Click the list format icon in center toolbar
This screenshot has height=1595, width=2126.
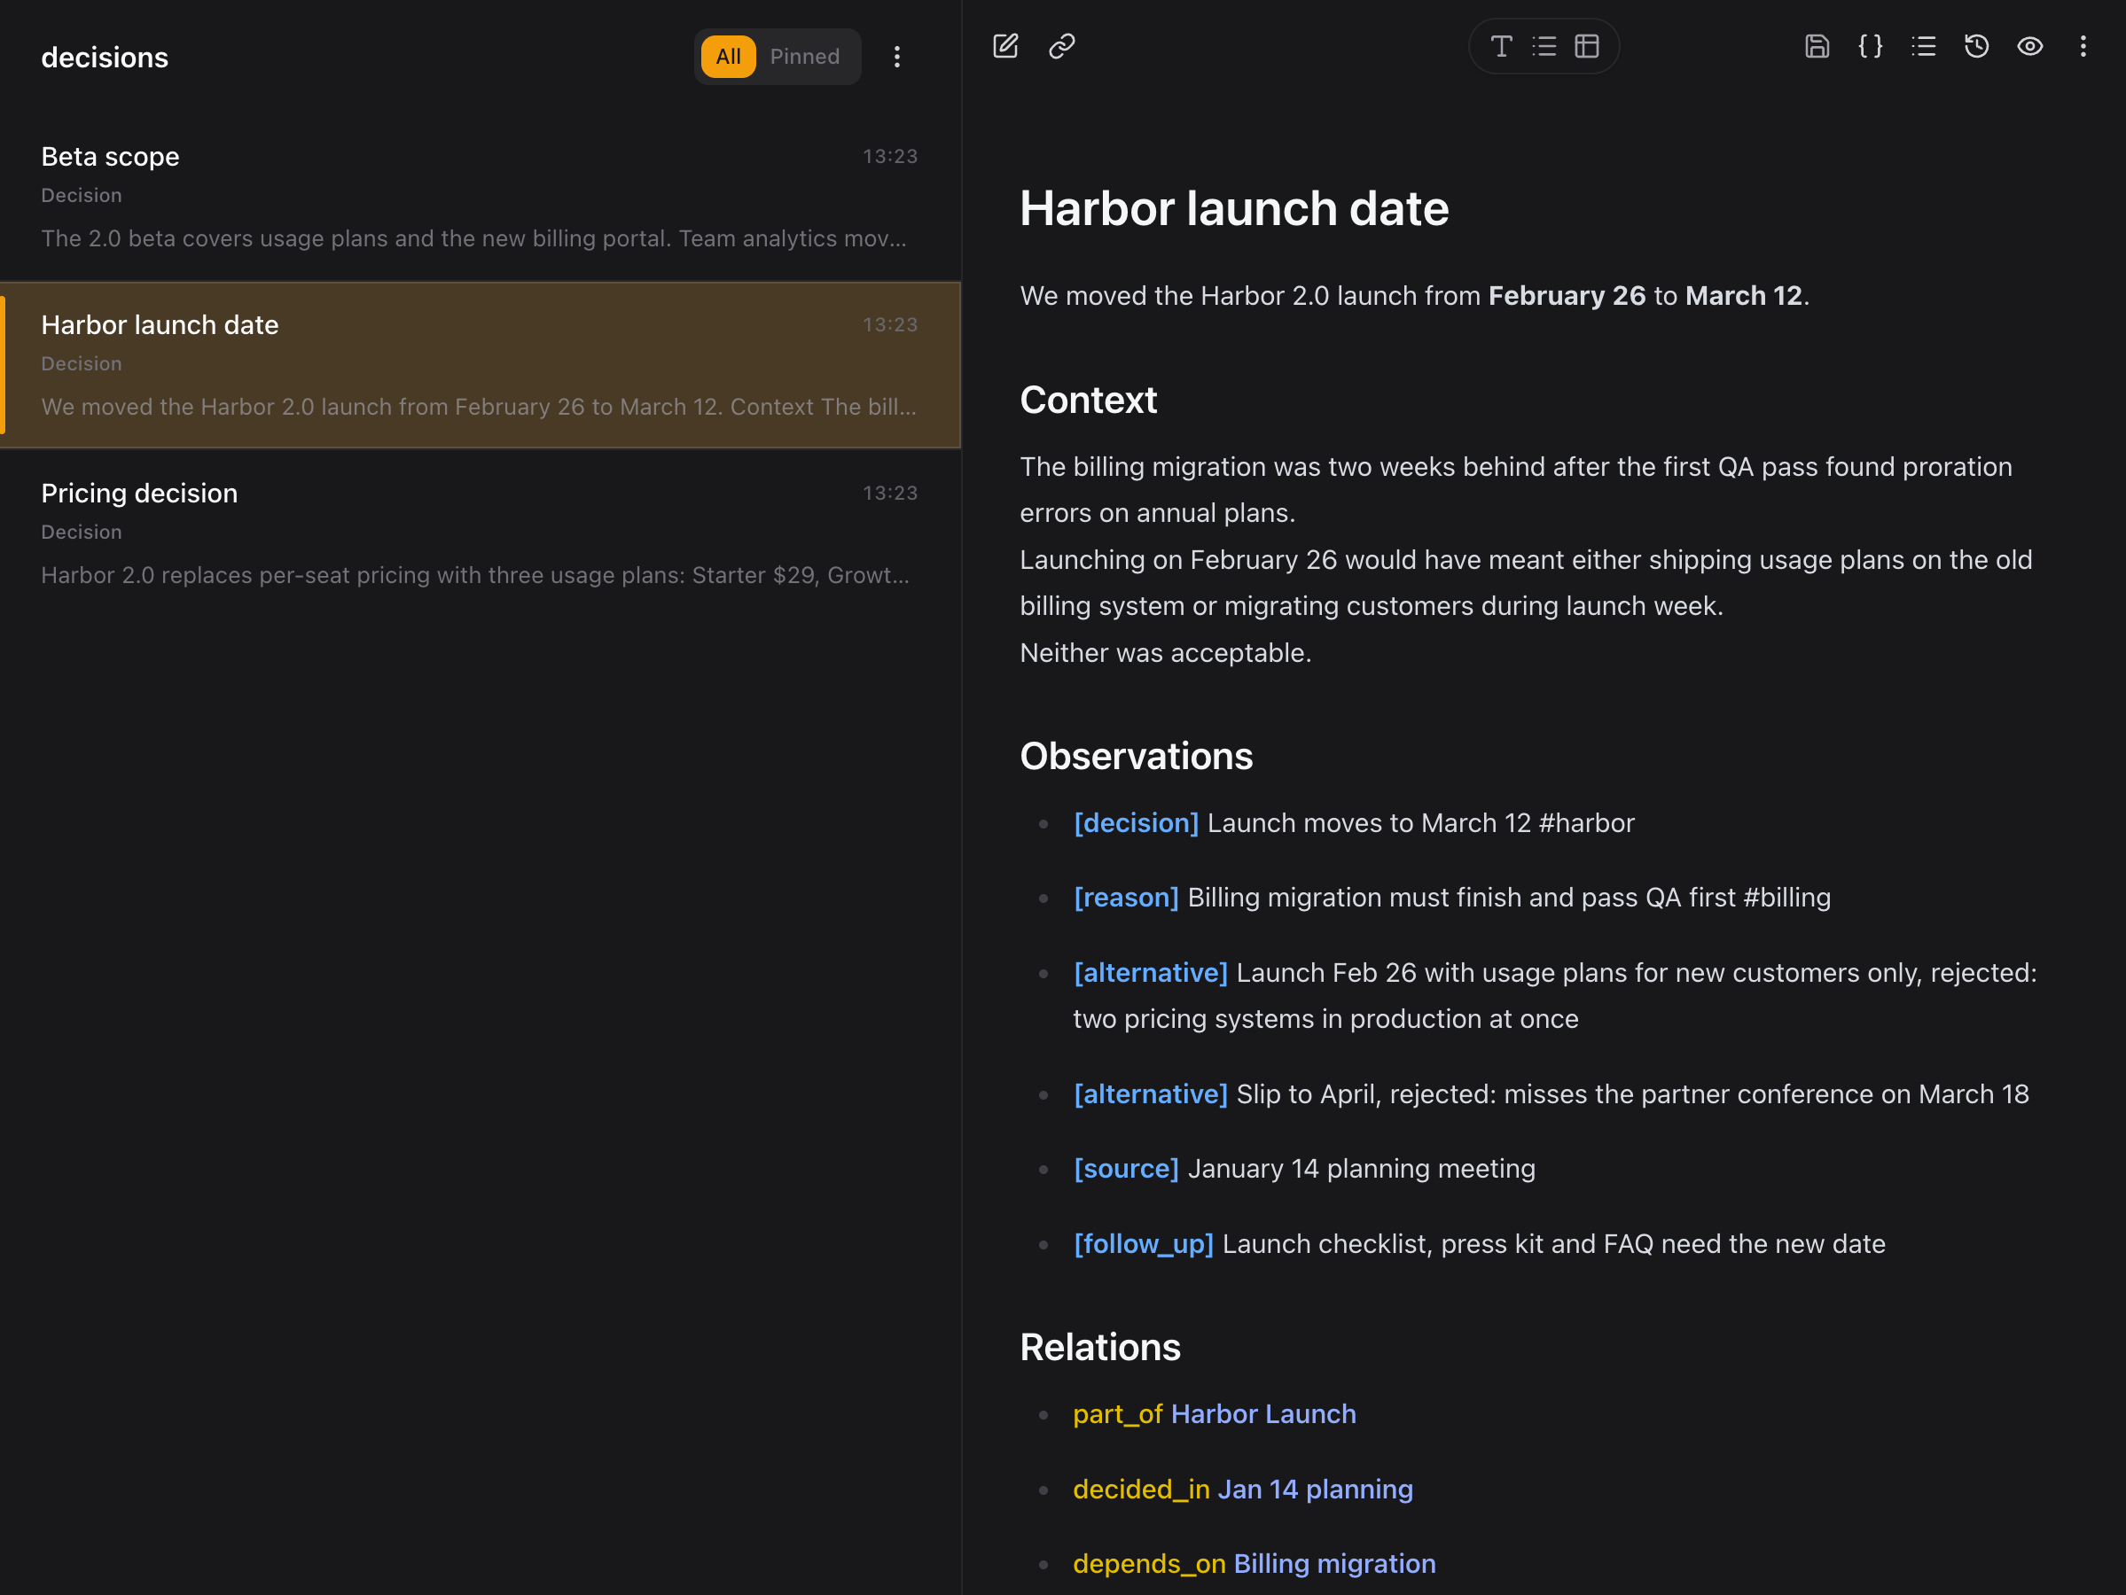1544,46
